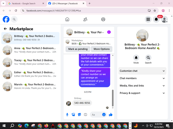Open Windows taskbar search
This screenshot has height=129, width=173.
(x=12, y=126)
